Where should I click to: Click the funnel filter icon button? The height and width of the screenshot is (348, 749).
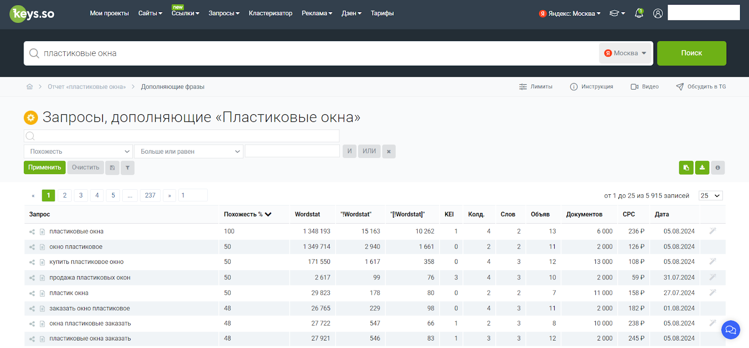coord(127,168)
